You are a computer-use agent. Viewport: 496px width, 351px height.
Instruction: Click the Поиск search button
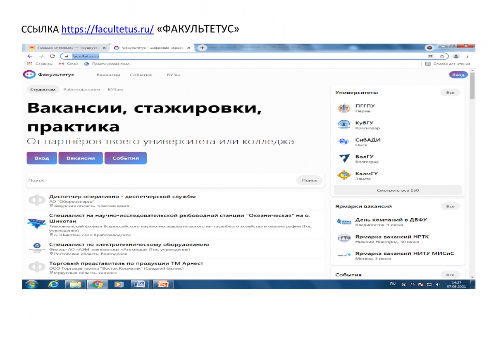(x=309, y=180)
